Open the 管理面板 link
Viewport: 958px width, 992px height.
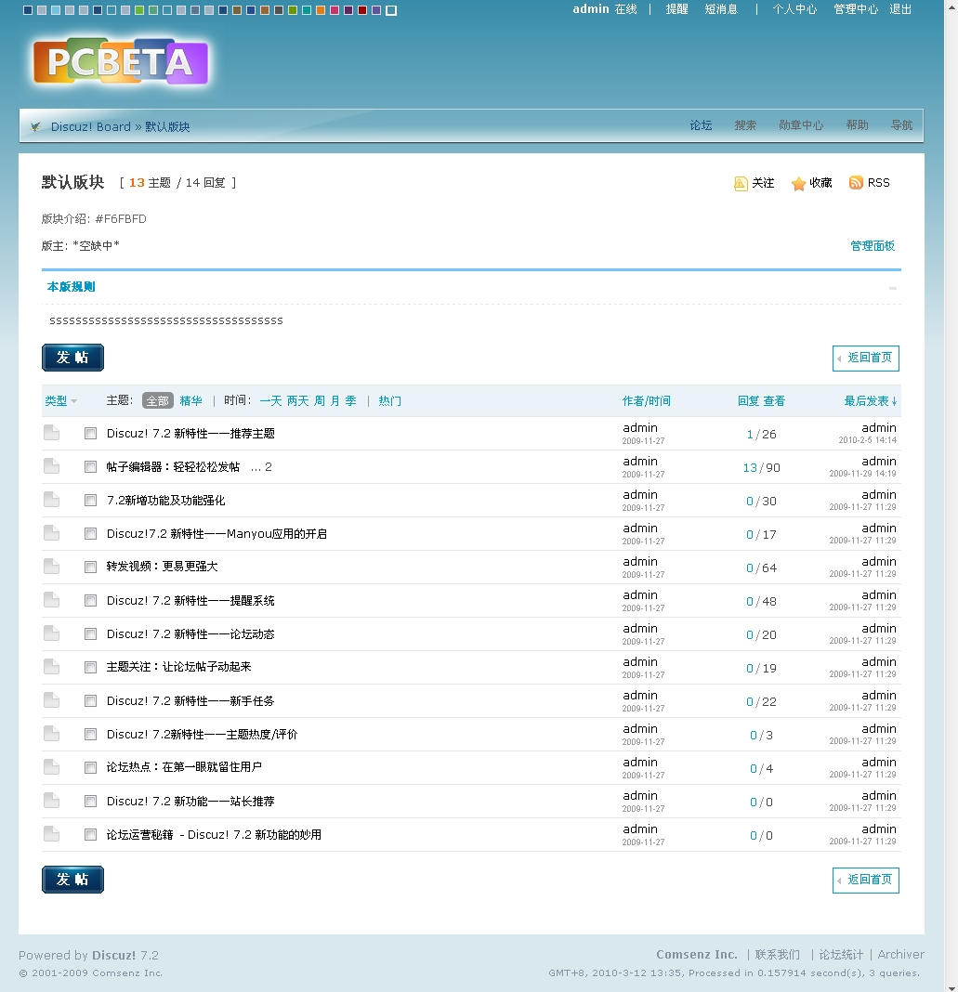pos(873,246)
